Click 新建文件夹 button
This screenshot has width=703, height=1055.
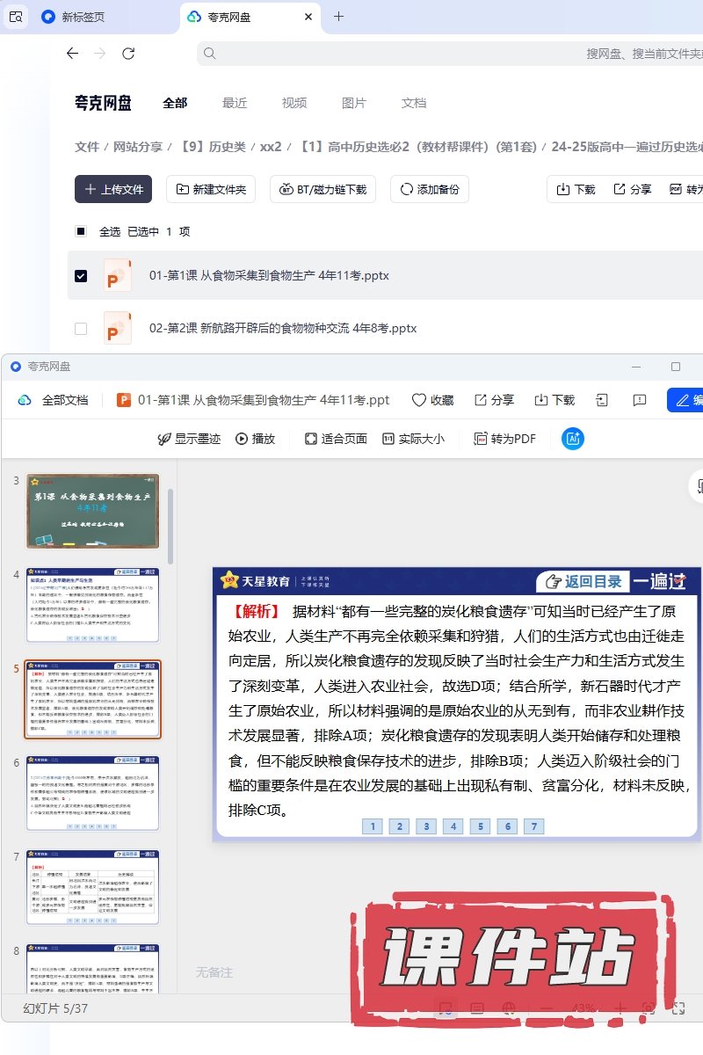[211, 189]
